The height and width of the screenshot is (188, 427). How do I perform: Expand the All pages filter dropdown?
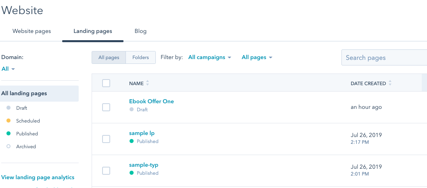[257, 57]
